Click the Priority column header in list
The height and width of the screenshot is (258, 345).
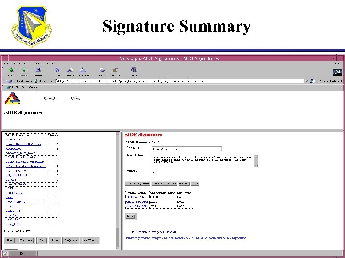point(53,135)
